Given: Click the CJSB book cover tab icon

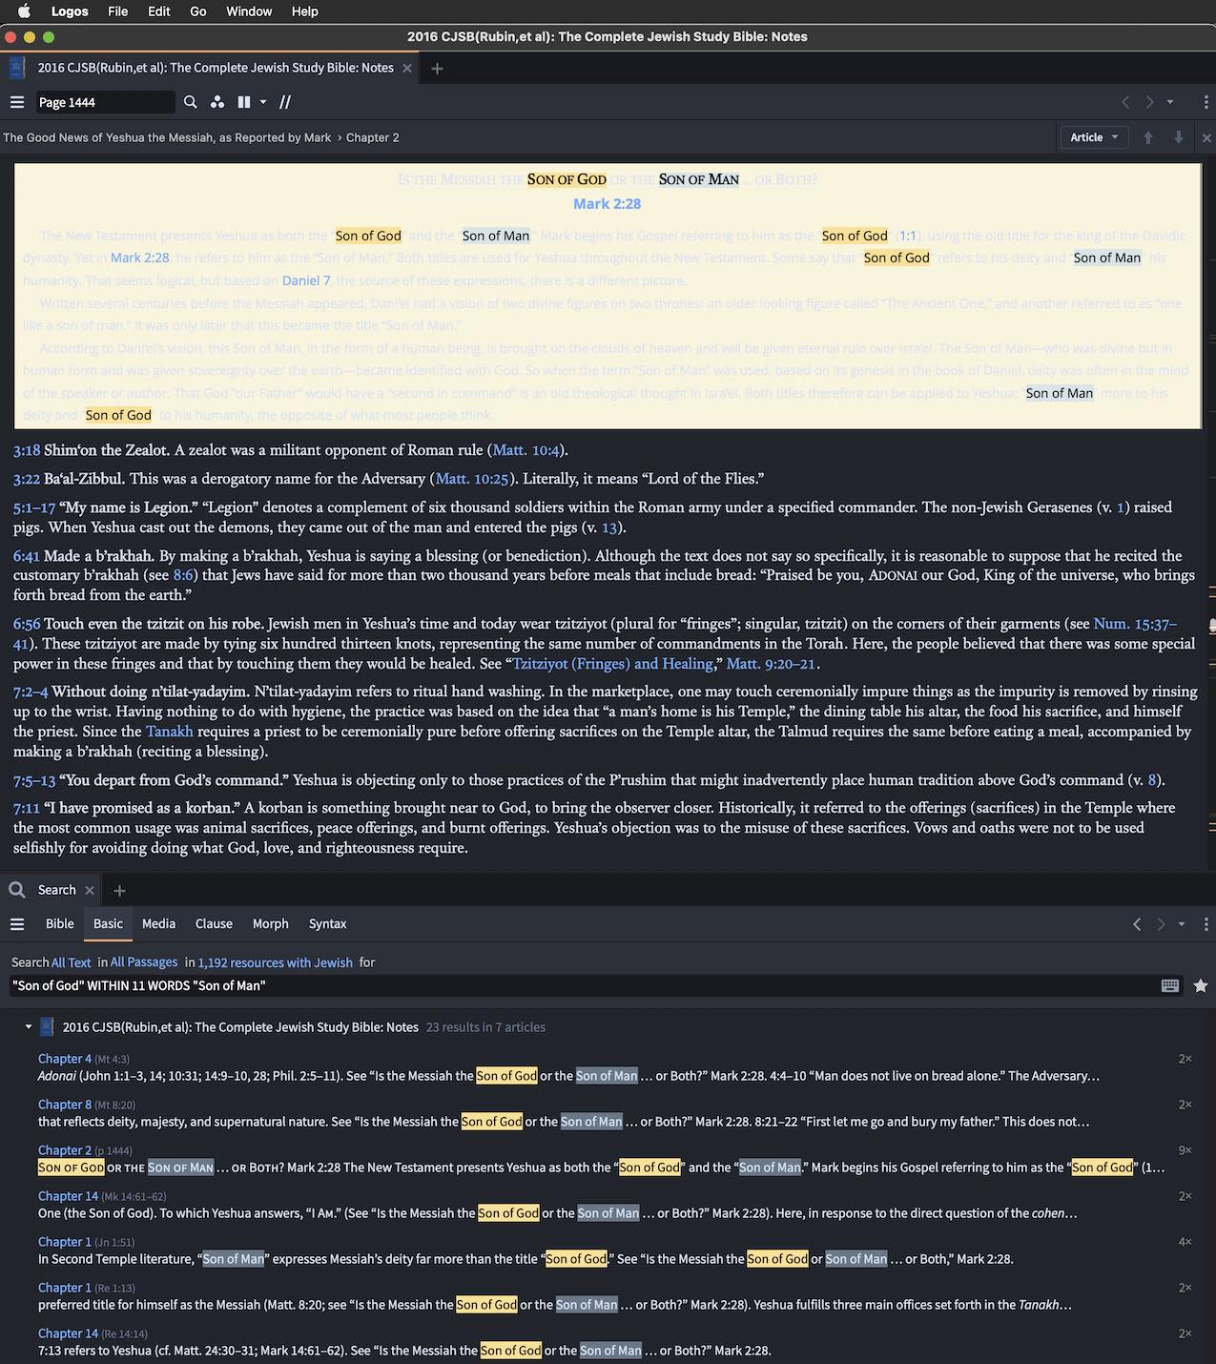Looking at the screenshot, I should [x=17, y=68].
